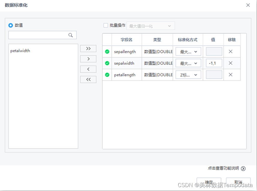Select the 数值 radio button
Image resolution: width=257 pixels, height=191 pixels.
[11, 25]
